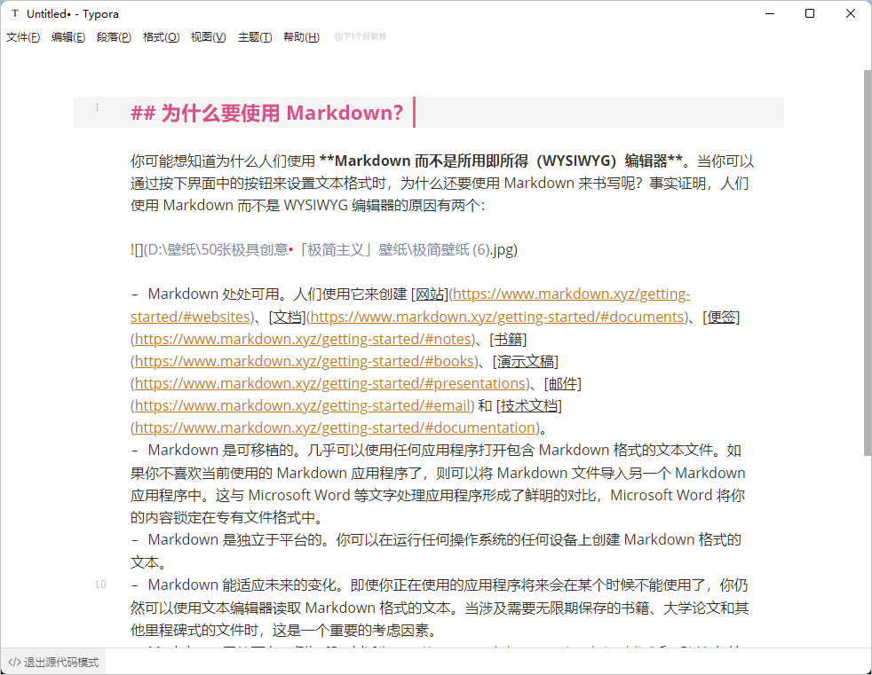Click the vertical scrollbar thumb
The image size is (872, 675).
tap(867, 263)
